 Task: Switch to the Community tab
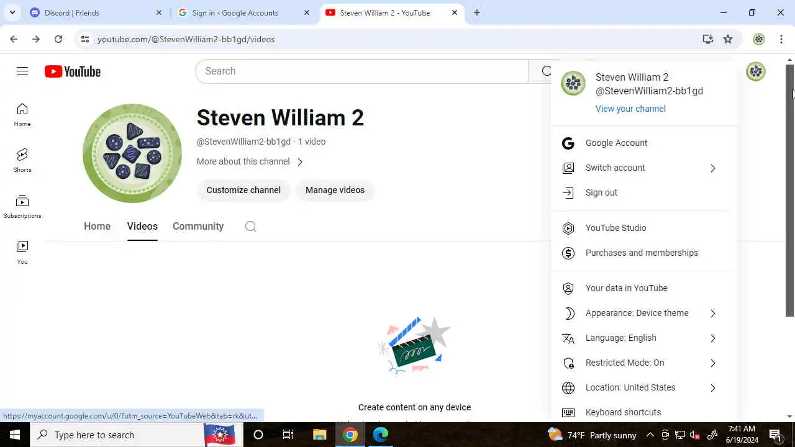click(198, 227)
